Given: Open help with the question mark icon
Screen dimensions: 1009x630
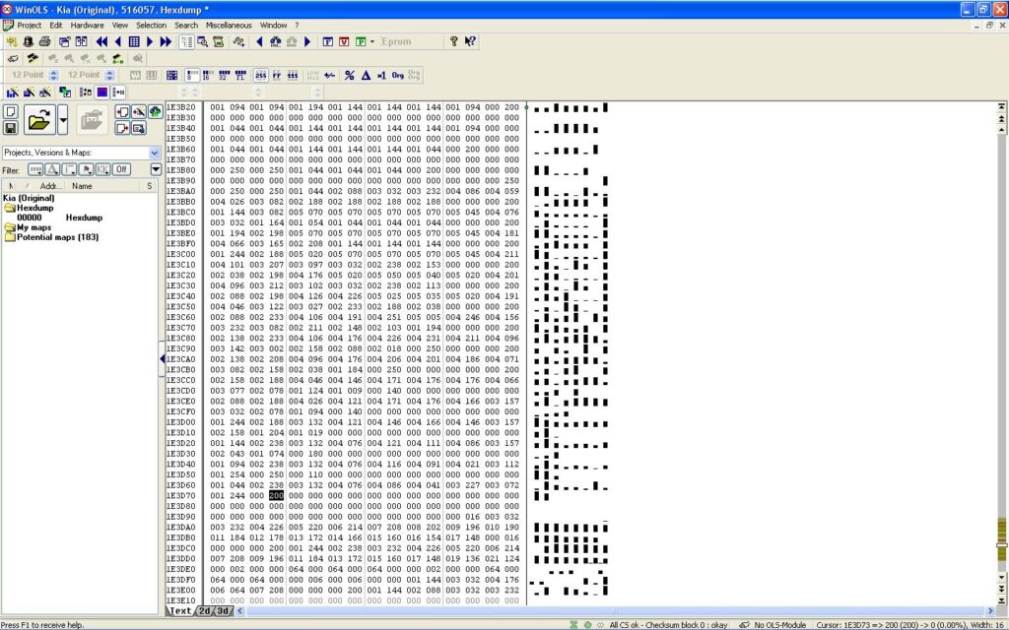Looking at the screenshot, I should click(x=453, y=41).
